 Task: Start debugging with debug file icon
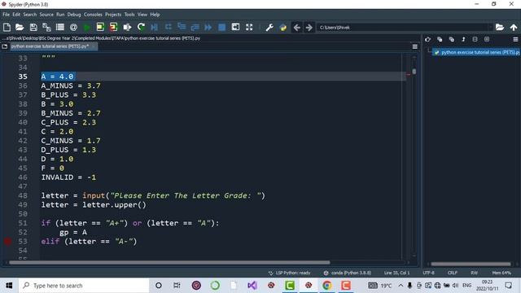(x=154, y=27)
